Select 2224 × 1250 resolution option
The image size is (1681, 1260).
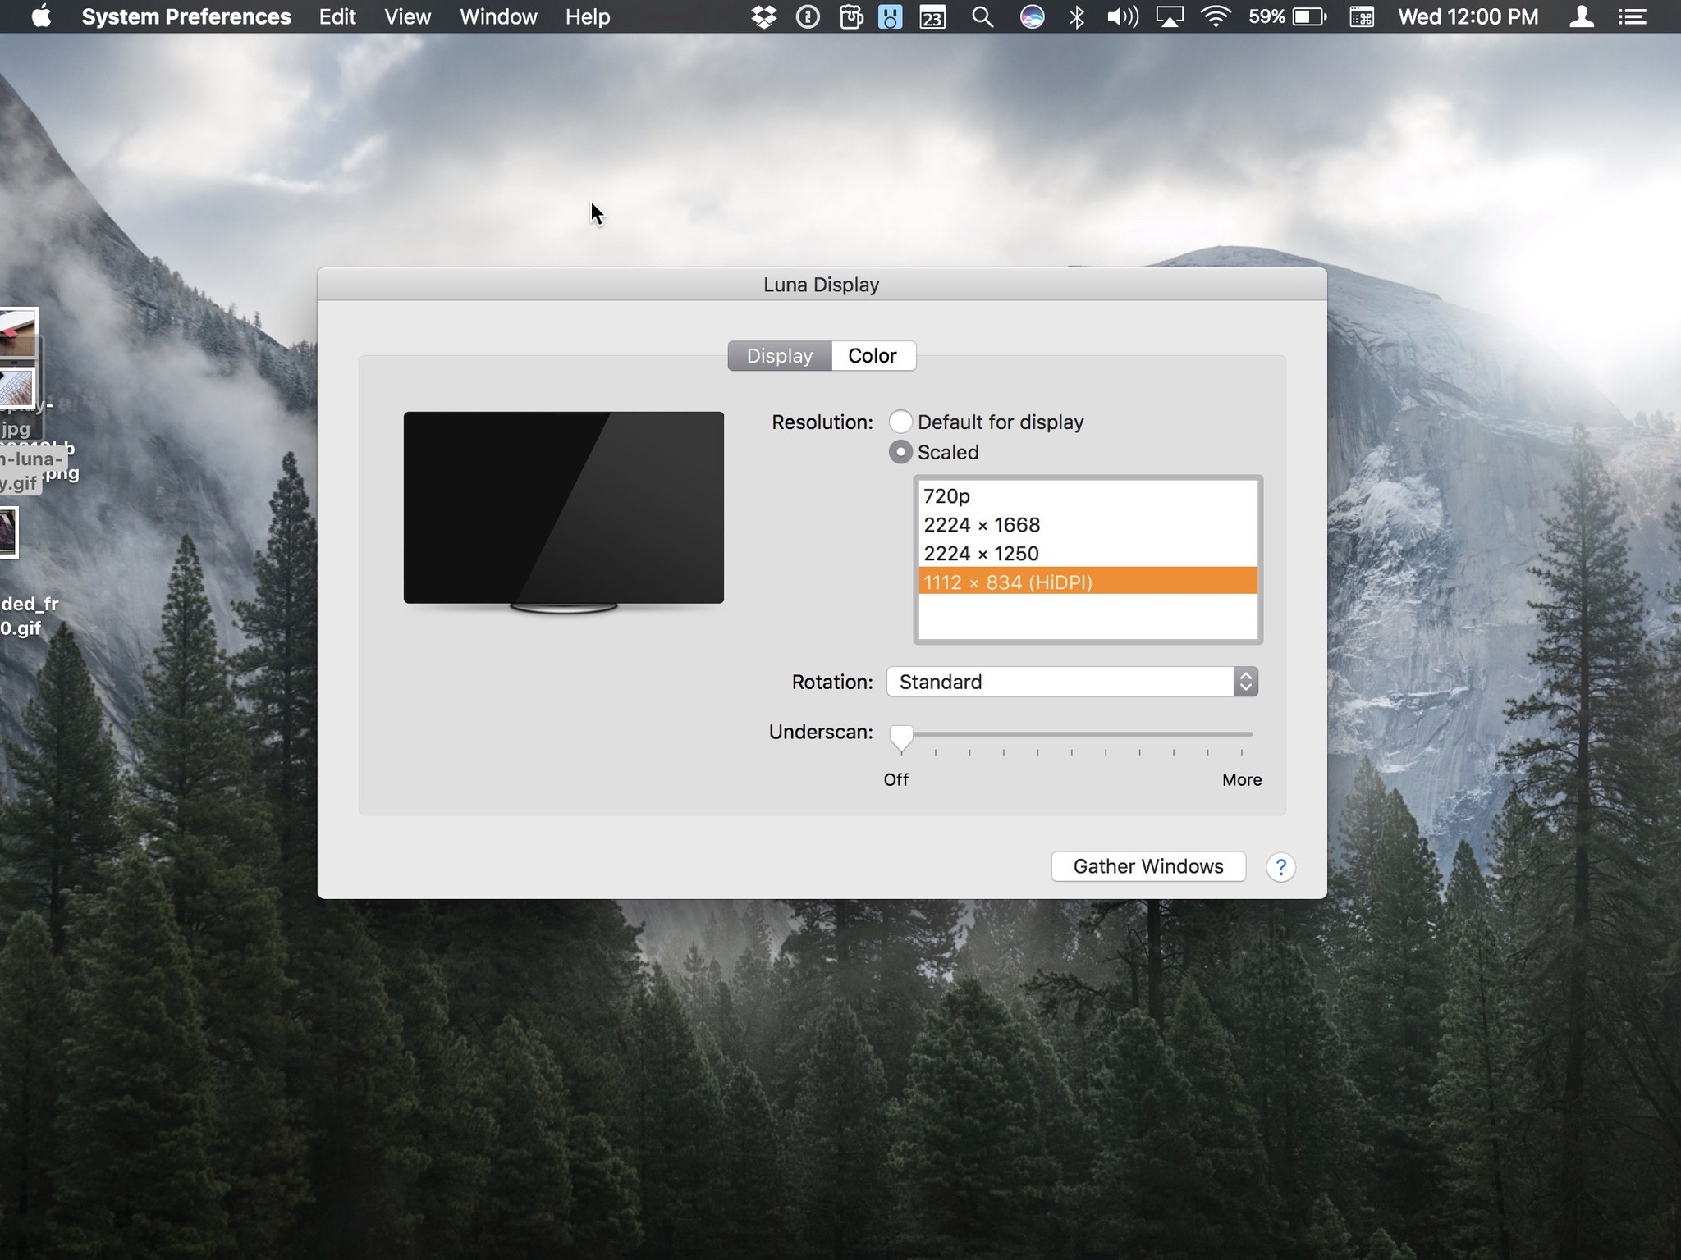tap(1087, 553)
